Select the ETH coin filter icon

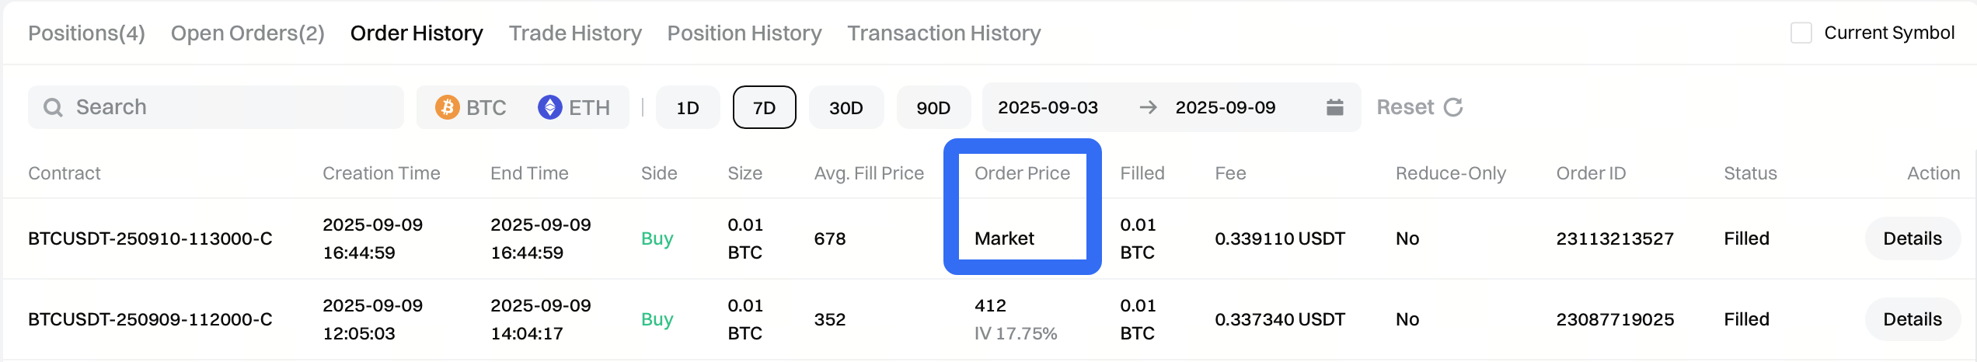click(550, 107)
